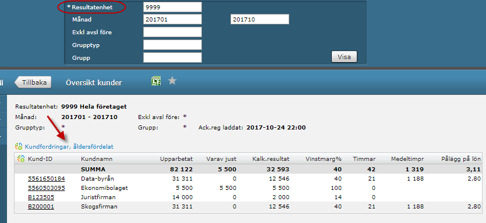
Task: Click Ekonomibolaget Vinstmarg% value 100
Action: [x=336, y=188]
